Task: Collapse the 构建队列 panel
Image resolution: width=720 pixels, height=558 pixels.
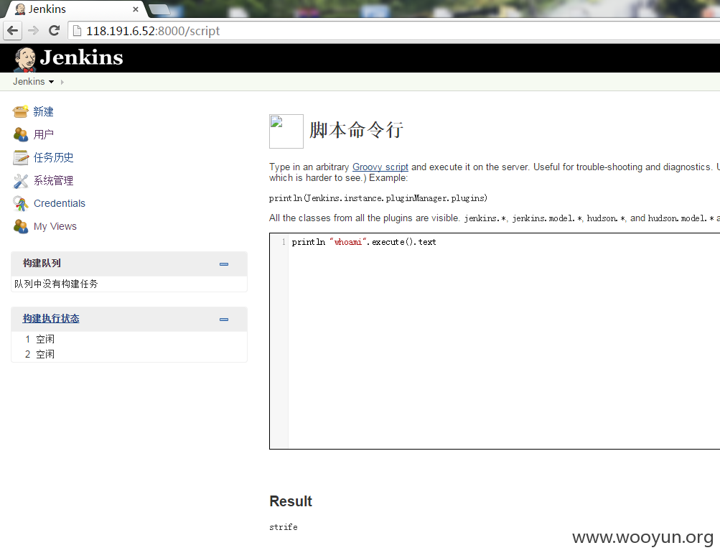Action: pyautogui.click(x=224, y=264)
